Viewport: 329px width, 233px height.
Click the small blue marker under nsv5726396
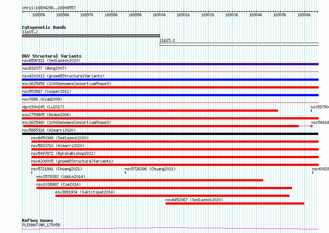tap(125, 173)
